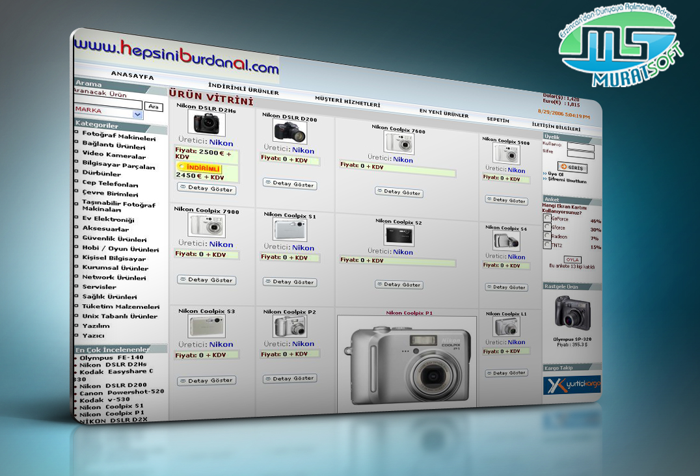
Task: Tick the Gforce poll option
Action: click(x=547, y=227)
